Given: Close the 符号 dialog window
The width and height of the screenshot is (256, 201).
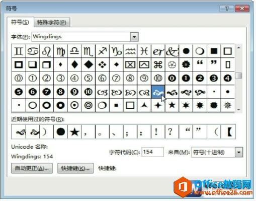Looking at the screenshot, I should click(x=242, y=9).
